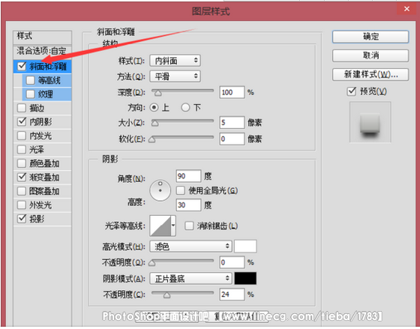420x329 pixels.
Task: Click the 确定 OK button
Action: 370,37
